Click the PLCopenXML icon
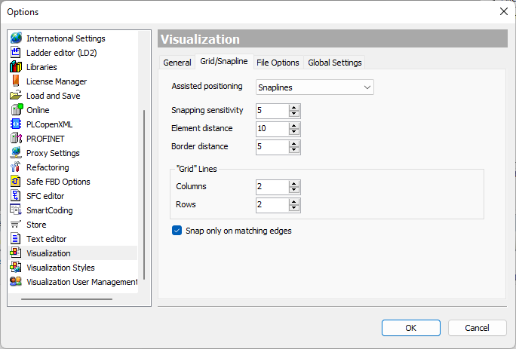Viewport: 516px width, 349px height. [16, 124]
